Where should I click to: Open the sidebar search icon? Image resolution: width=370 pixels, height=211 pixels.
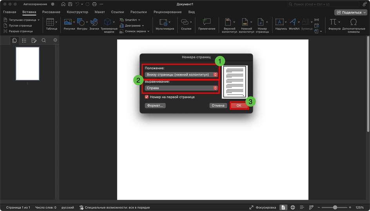tap(44, 40)
